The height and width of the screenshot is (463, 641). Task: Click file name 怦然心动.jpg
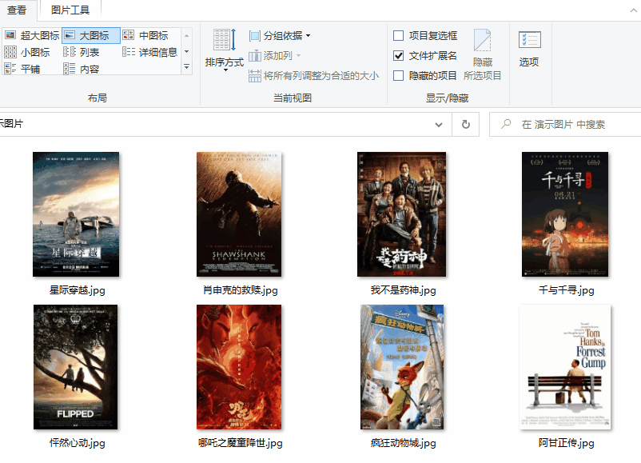tap(78, 442)
